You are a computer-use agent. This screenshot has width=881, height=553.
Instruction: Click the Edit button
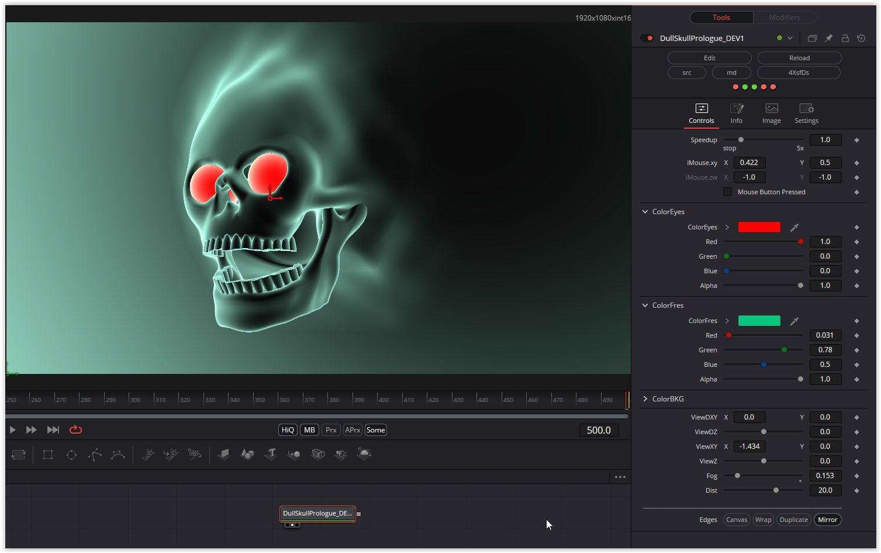(x=710, y=58)
